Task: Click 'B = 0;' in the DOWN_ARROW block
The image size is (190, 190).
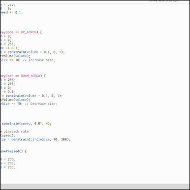Action: coord(6,88)
